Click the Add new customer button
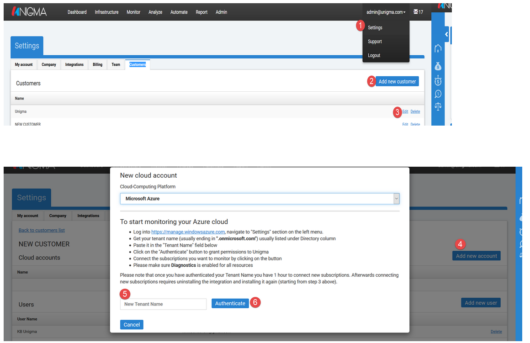The width and height of the screenshot is (530, 343). tap(397, 81)
